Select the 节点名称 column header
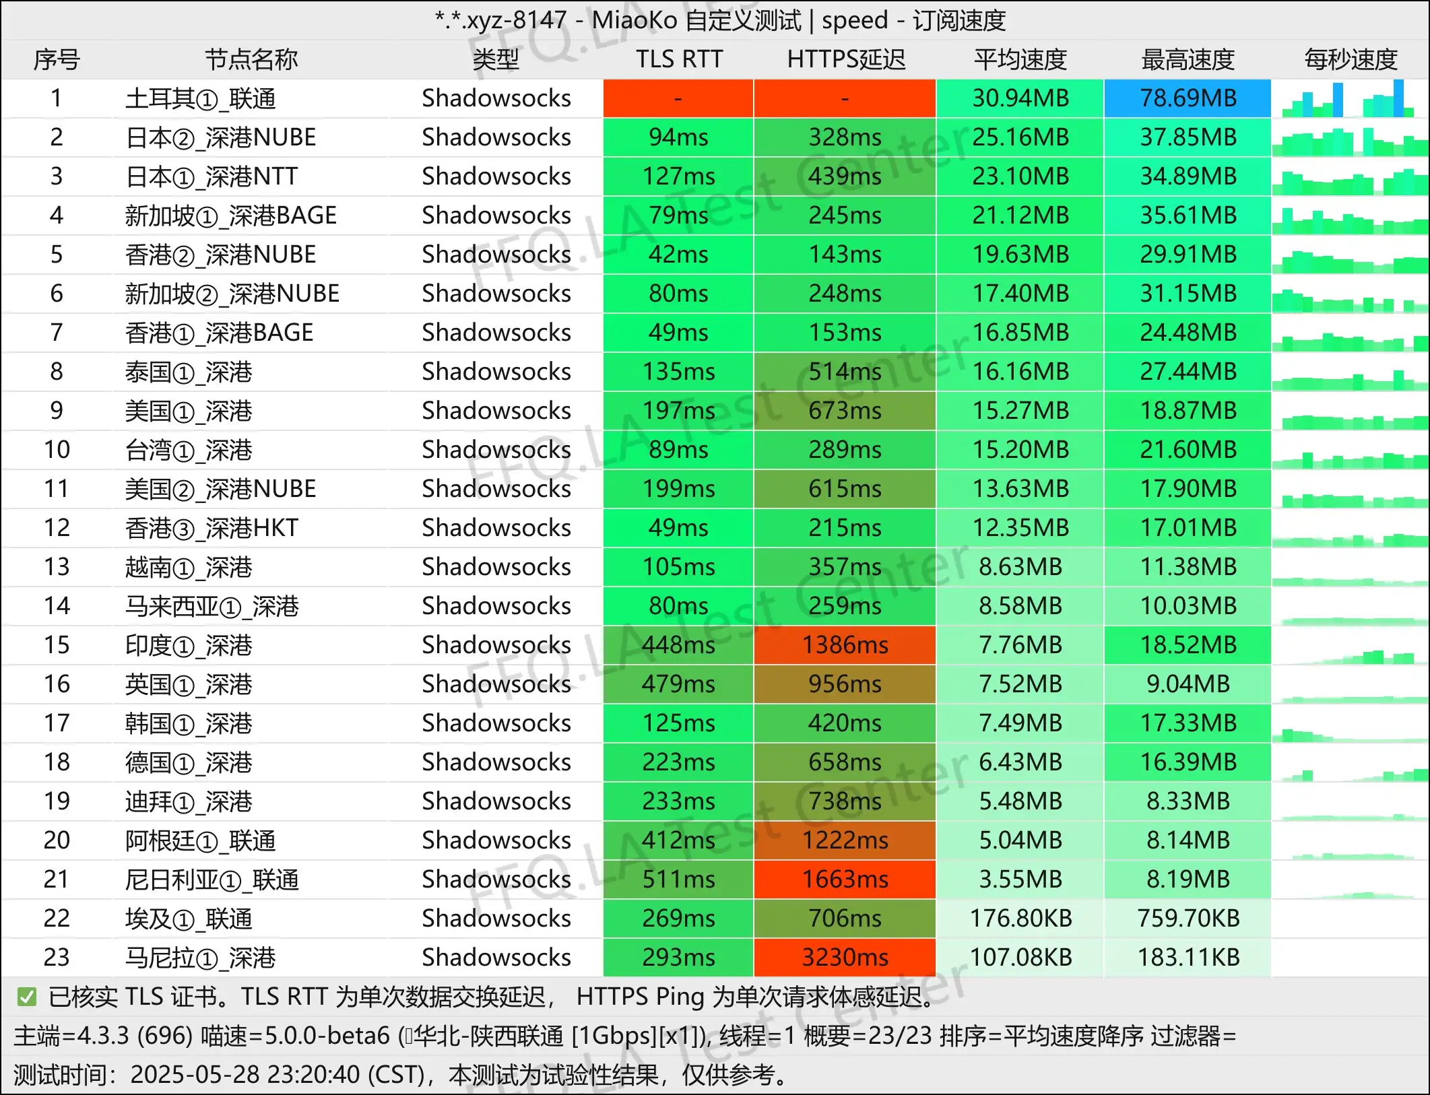The image size is (1430, 1095). pos(251,60)
